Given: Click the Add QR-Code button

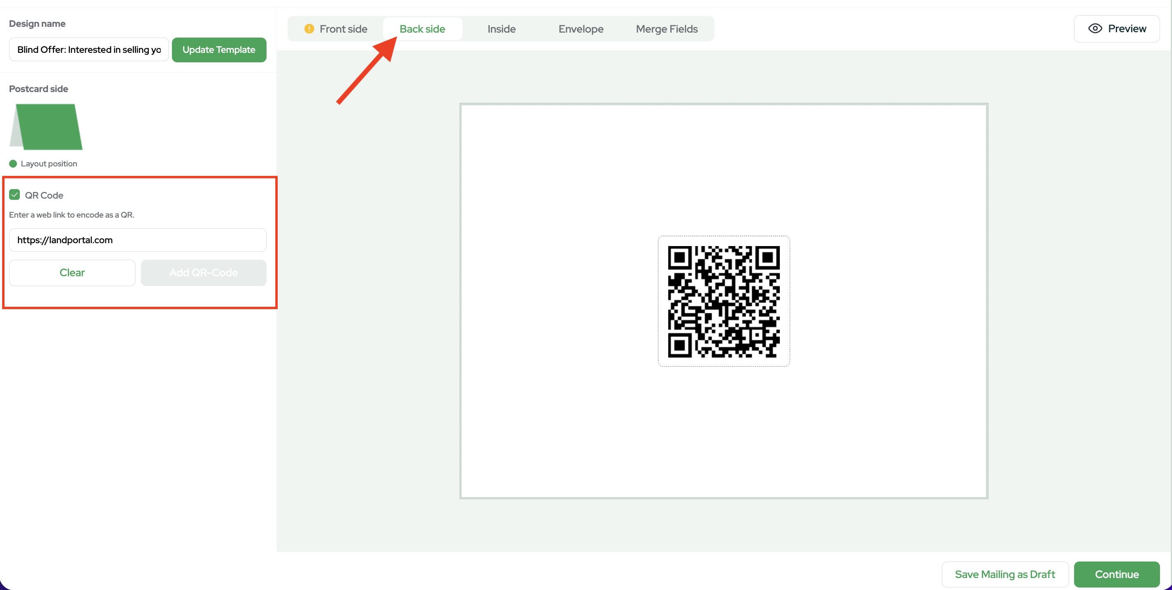Looking at the screenshot, I should click(203, 273).
